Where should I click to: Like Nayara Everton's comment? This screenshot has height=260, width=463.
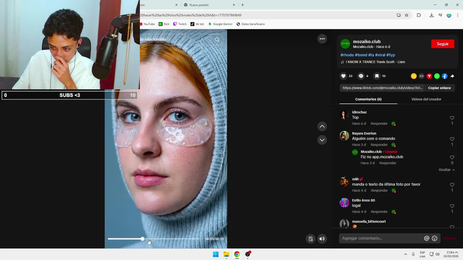pos(452,139)
